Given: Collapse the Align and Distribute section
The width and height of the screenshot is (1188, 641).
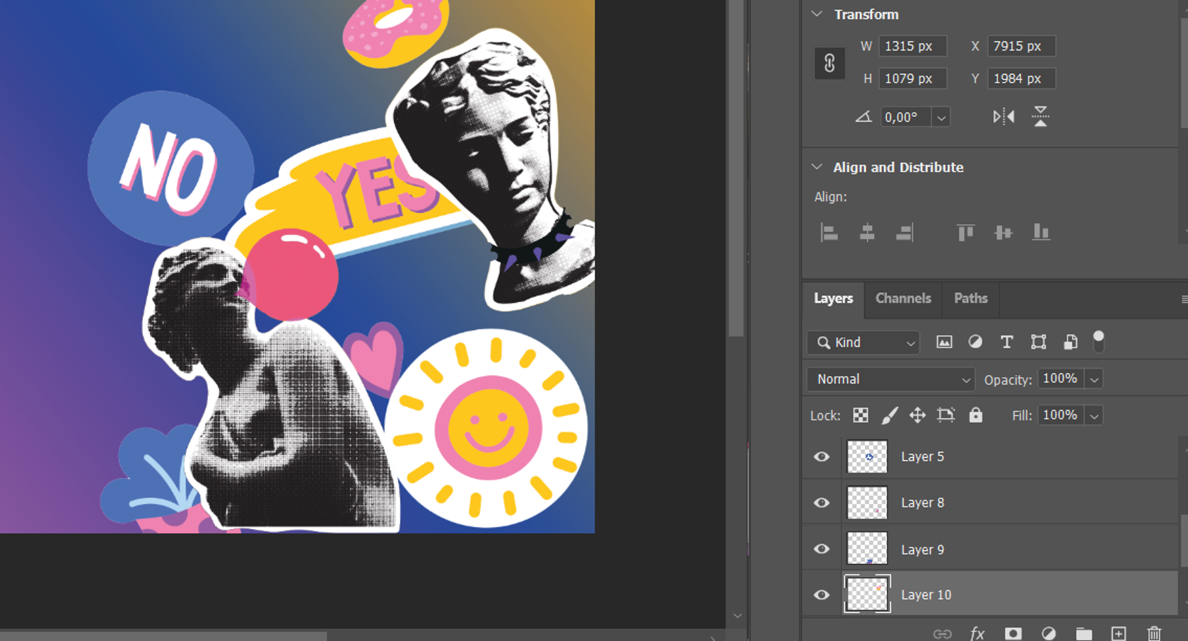Looking at the screenshot, I should pos(817,167).
